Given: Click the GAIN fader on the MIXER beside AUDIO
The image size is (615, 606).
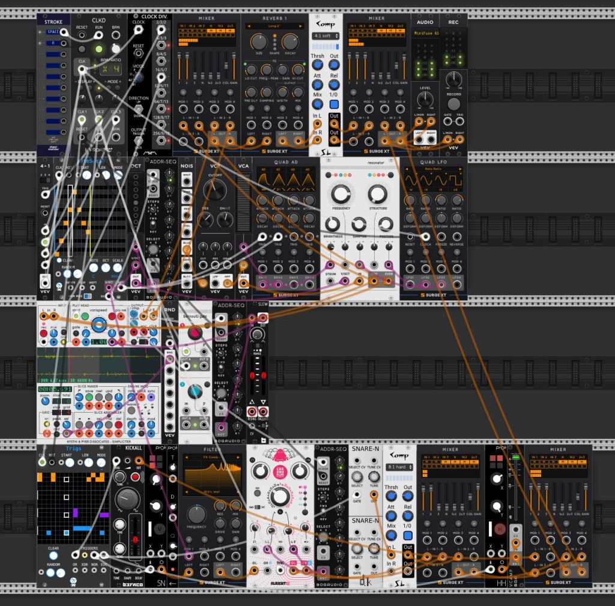Looking at the screenshot, I should (404, 66).
